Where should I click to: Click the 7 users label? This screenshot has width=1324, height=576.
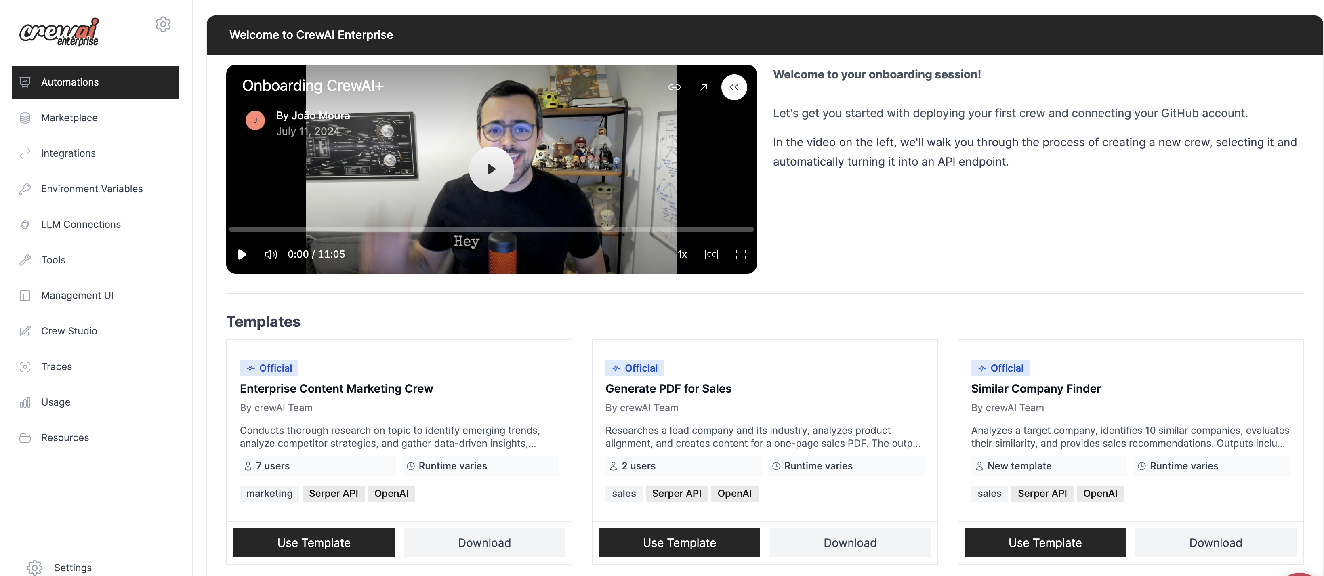click(x=273, y=466)
